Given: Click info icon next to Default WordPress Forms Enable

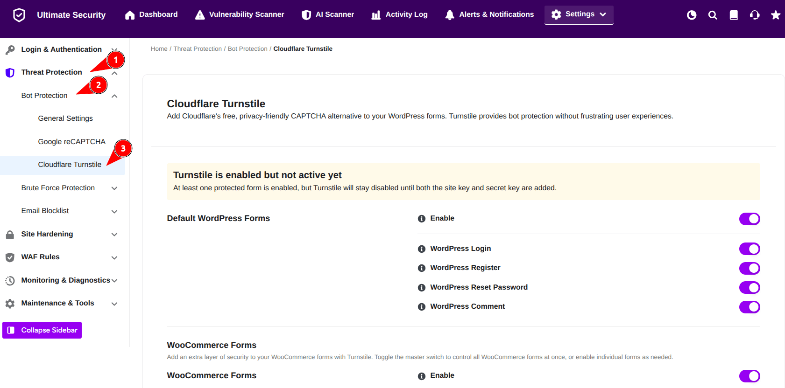Looking at the screenshot, I should tap(422, 219).
